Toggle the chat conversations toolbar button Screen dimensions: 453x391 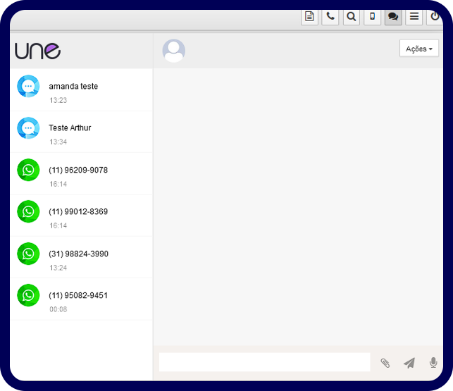(393, 17)
